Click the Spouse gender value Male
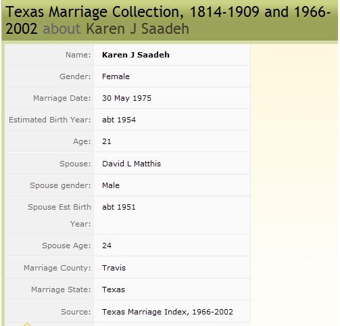 pyautogui.click(x=111, y=185)
